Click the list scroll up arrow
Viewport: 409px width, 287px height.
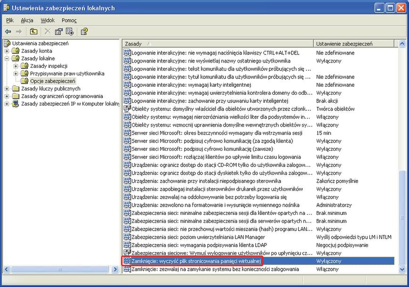click(x=402, y=43)
